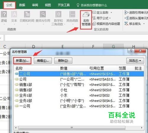
Task: Click the name tag icon beside 销售1部
Action: [17, 84]
